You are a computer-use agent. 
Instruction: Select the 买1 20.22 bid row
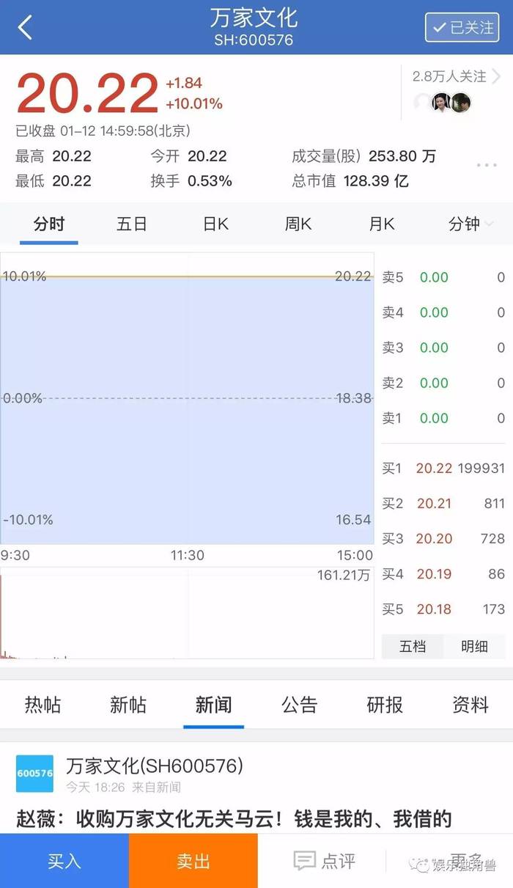coord(443,468)
